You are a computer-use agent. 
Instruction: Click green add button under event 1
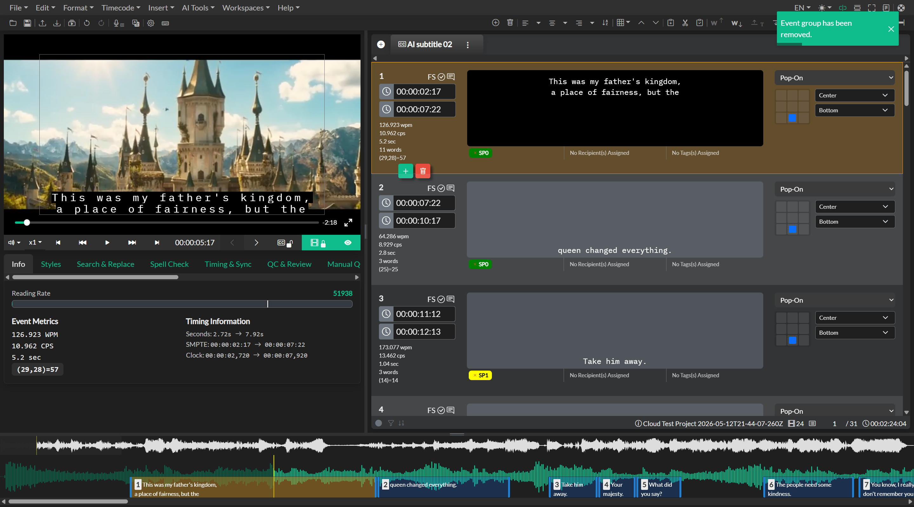click(406, 171)
